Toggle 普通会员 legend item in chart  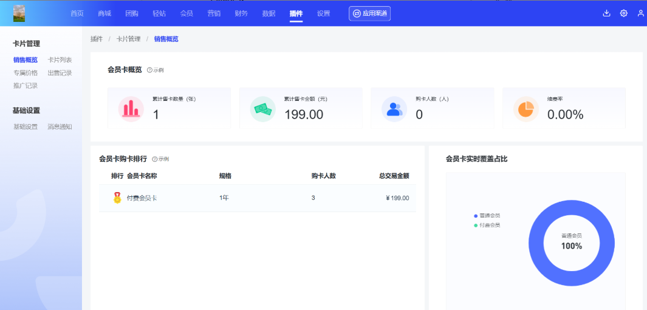488,216
